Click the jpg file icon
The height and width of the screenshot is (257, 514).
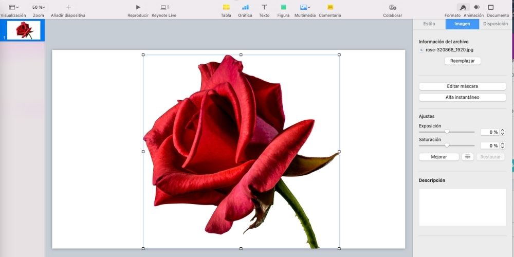point(421,50)
